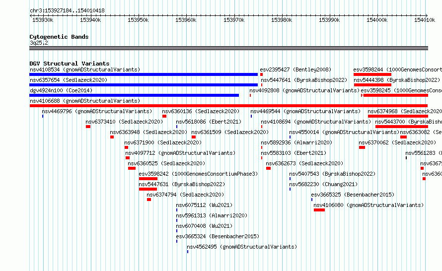Open the nsv5447631 red variant bar

coord(147,189)
